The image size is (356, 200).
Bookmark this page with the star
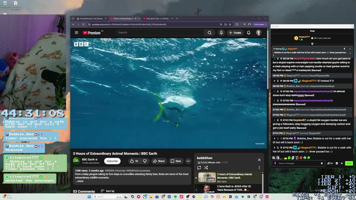coord(230,24)
